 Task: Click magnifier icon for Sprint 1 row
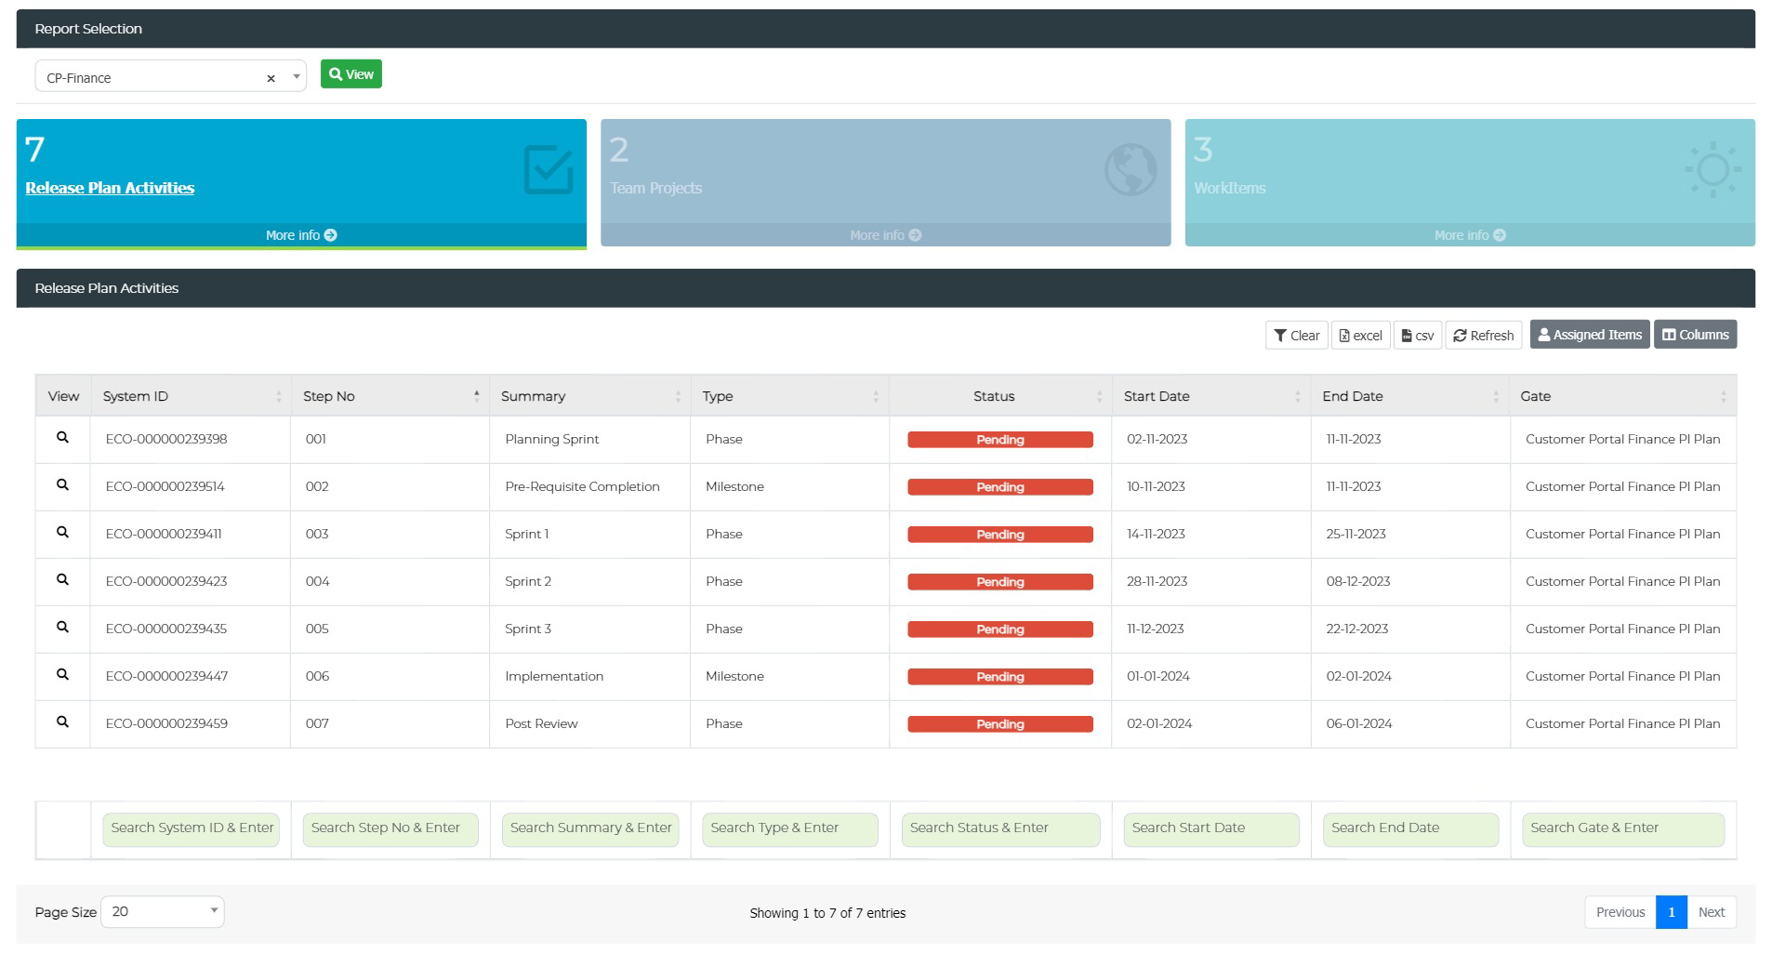pyautogui.click(x=62, y=532)
